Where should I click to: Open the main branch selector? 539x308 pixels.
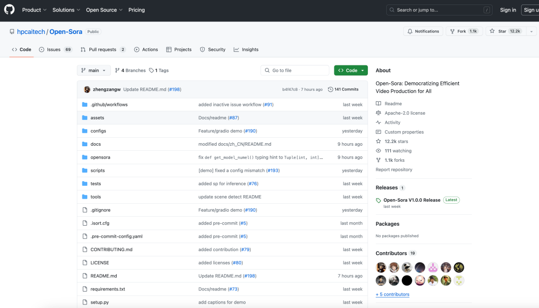tap(93, 70)
